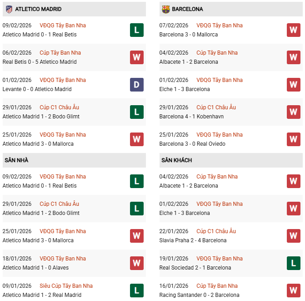Open the Siêu Cúp Tây Ban Nha competition link
This screenshot has width=305, height=301.
[66, 286]
